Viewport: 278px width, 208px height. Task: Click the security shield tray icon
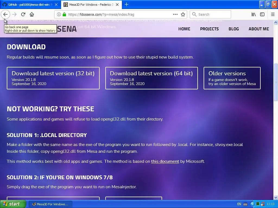click(263, 204)
